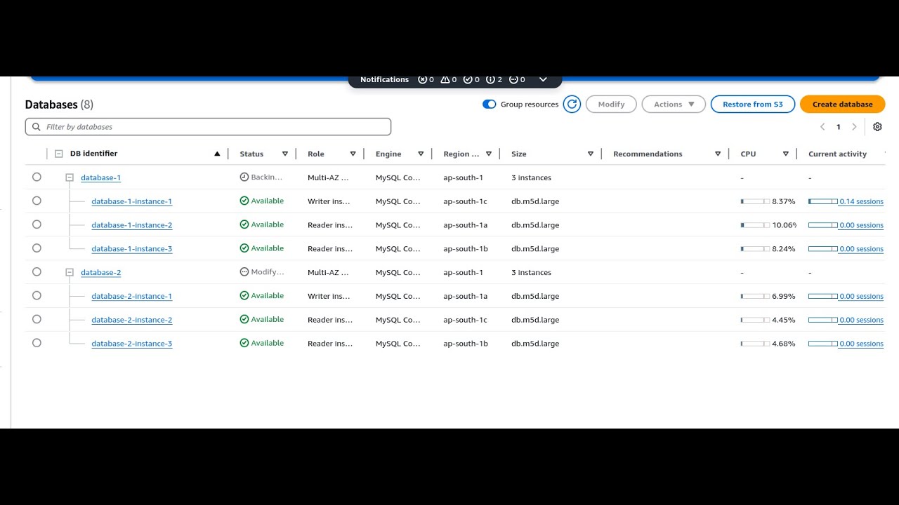This screenshot has height=505, width=899.
Task: Open database-2 cluster link
Action: (x=100, y=272)
